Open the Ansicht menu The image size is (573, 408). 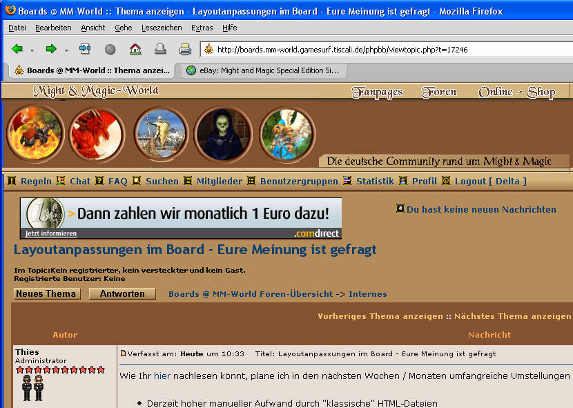tap(93, 28)
